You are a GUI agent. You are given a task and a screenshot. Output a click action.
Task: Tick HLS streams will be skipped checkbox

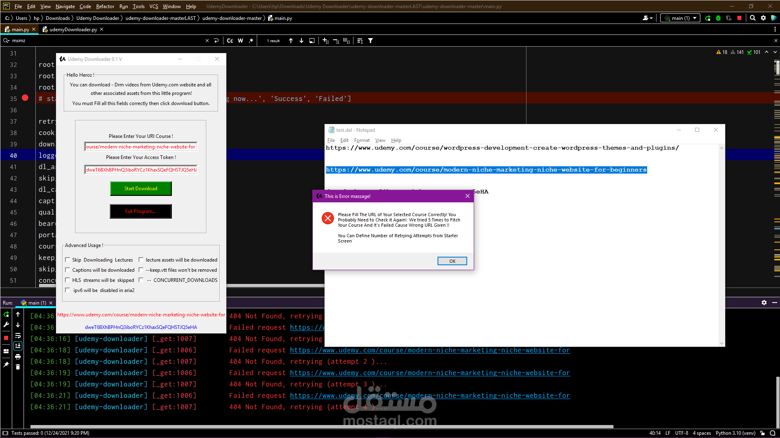[x=68, y=280]
